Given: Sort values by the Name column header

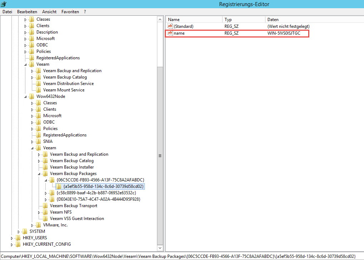Looking at the screenshot, I should [x=194, y=20].
